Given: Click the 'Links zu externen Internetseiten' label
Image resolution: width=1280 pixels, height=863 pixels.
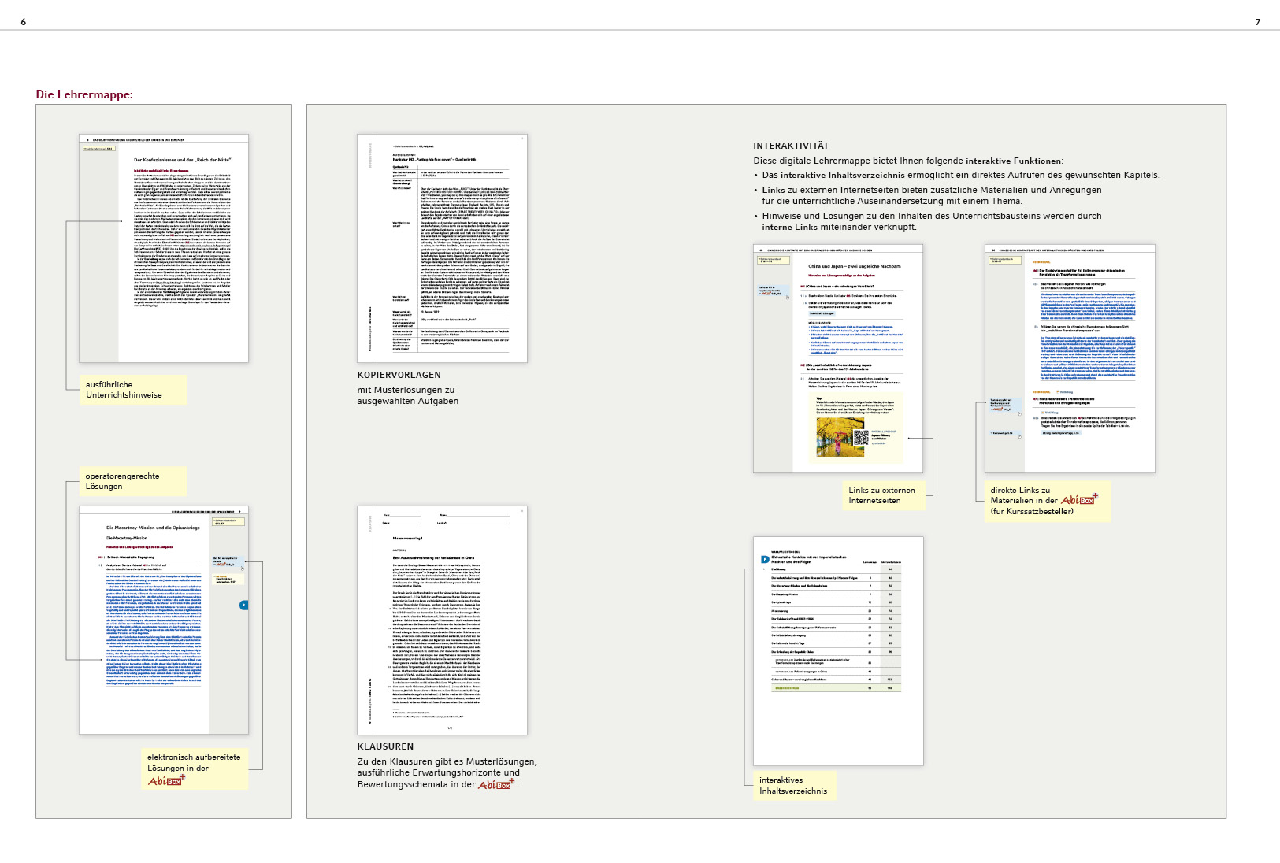Looking at the screenshot, I should click(x=881, y=495).
